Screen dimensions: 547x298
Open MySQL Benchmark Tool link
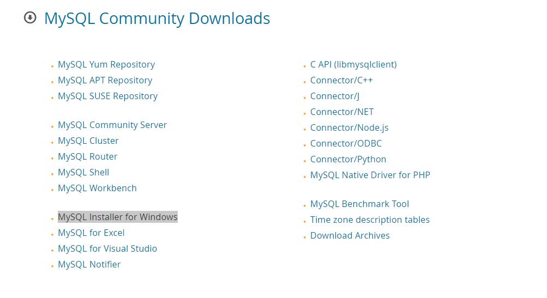359,204
